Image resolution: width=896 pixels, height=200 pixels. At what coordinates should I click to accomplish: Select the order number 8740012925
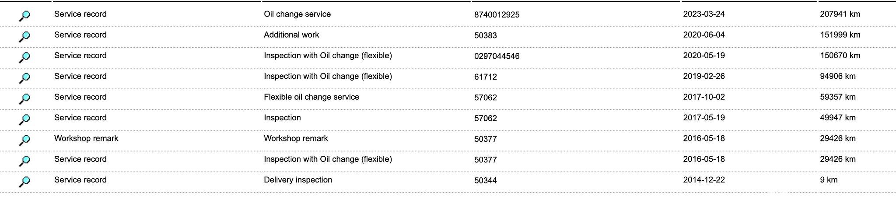click(497, 14)
